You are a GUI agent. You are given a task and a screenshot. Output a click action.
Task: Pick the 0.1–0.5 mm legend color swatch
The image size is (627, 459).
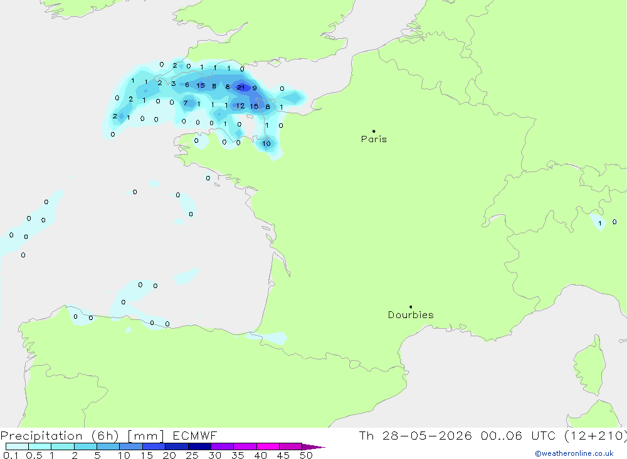tap(17, 446)
